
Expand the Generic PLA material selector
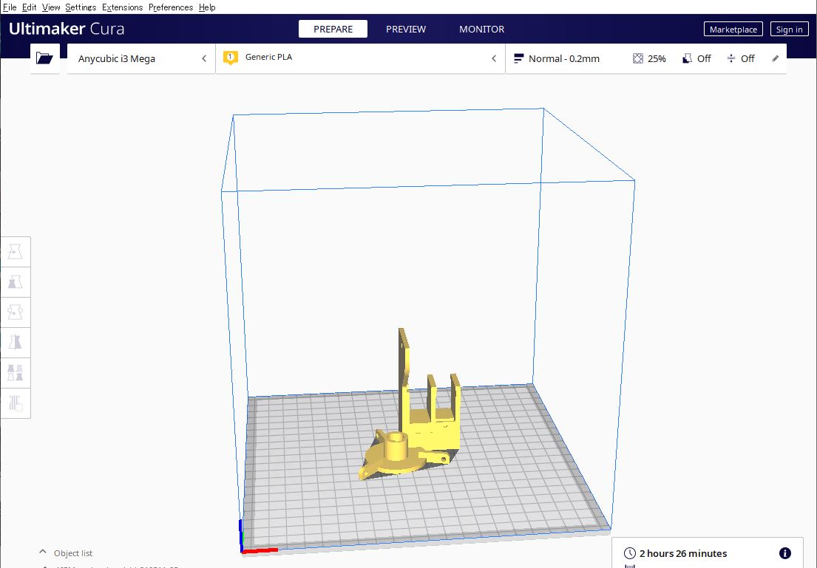[360, 58]
